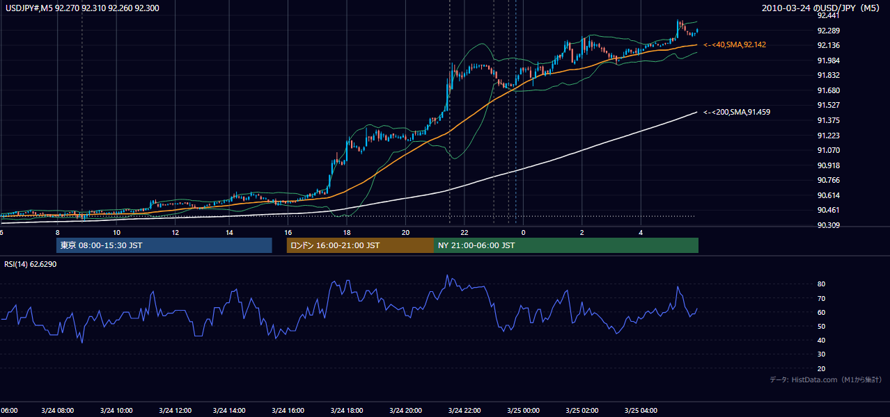
Task: Click price axis value 91.223
Action: [x=829, y=136]
